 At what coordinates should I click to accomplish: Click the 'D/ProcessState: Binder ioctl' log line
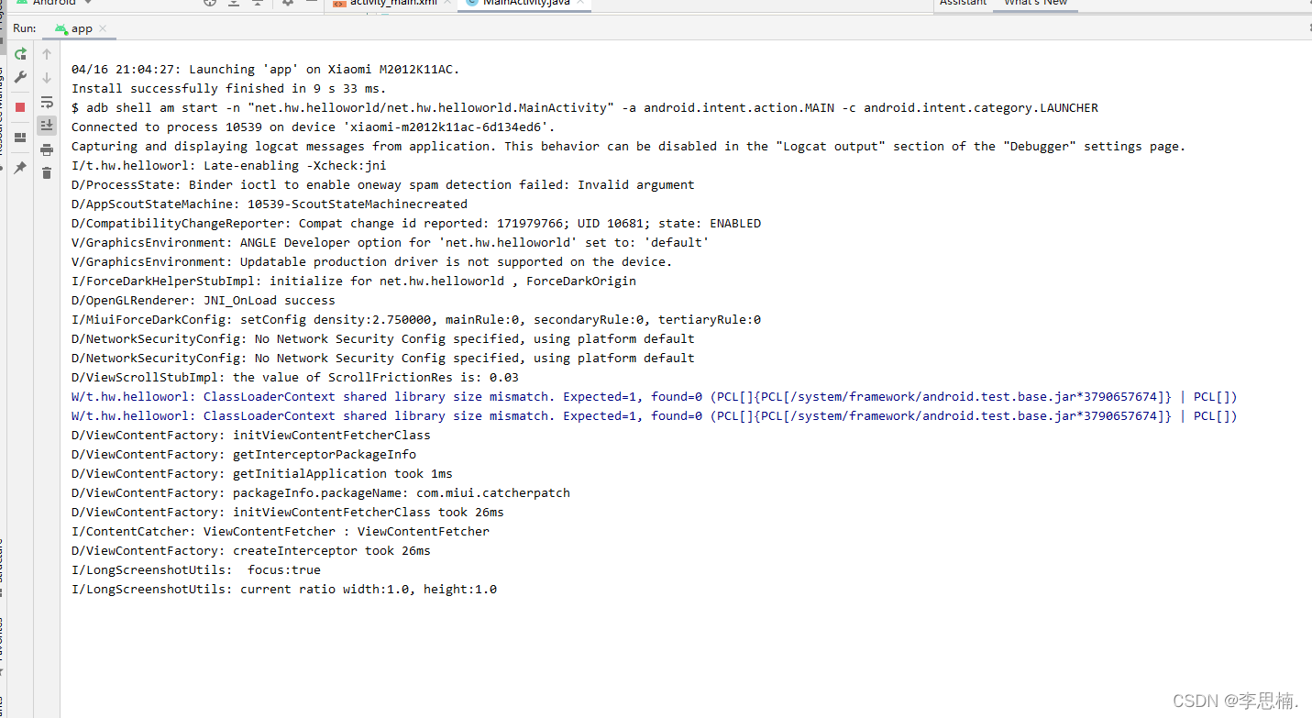click(383, 185)
